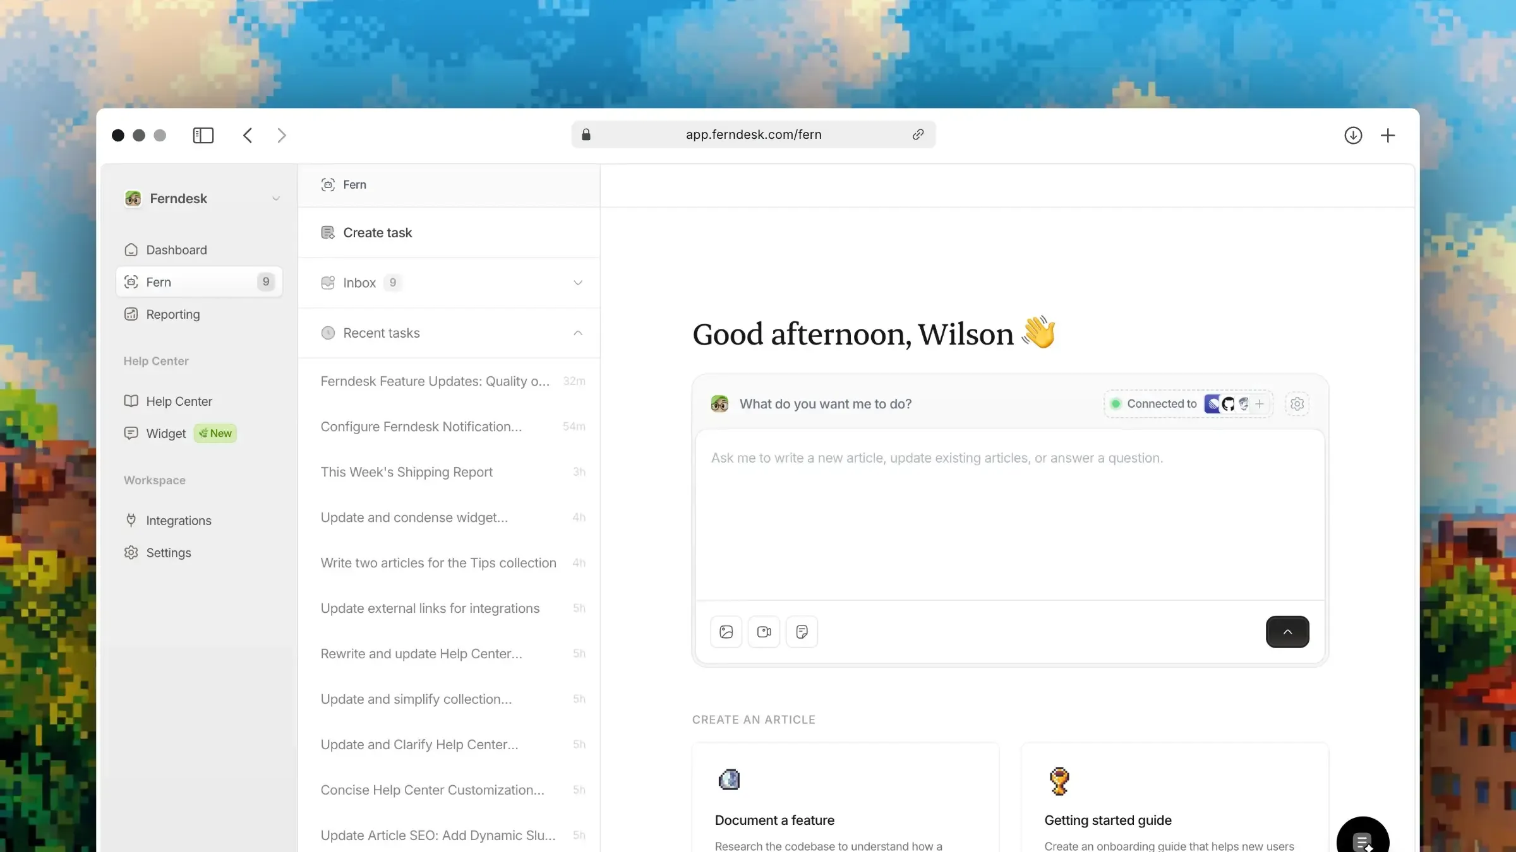
Task: Open the Widget menu item
Action: (166, 434)
